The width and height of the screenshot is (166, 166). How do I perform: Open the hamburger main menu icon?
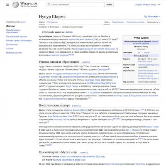pyautogui.click(x=7, y=5)
